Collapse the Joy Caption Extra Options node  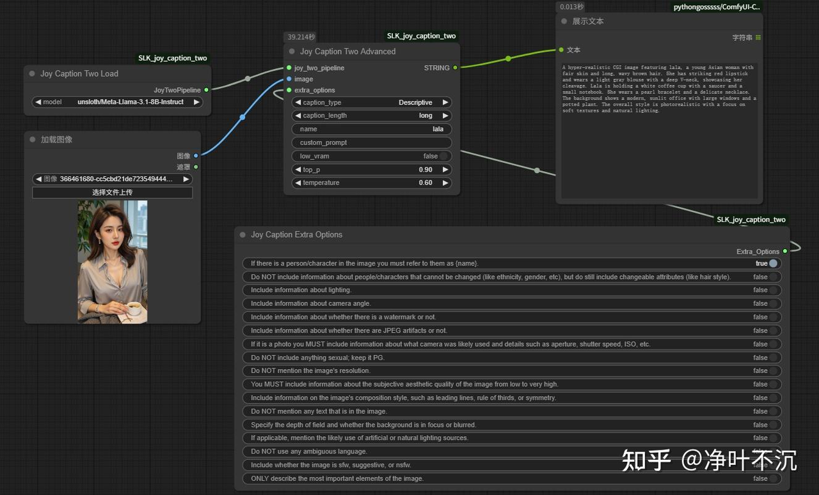click(243, 234)
